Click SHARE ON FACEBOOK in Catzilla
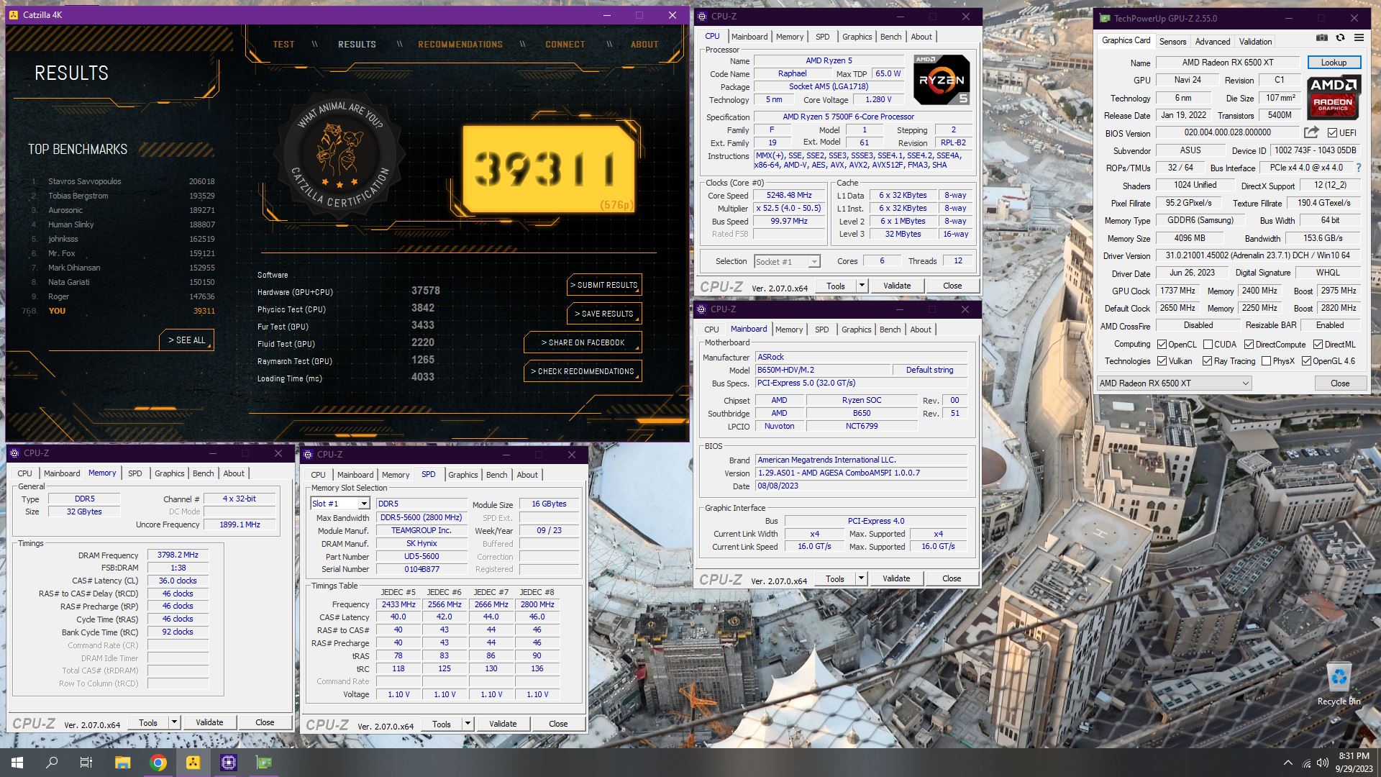The image size is (1381, 777). [583, 342]
